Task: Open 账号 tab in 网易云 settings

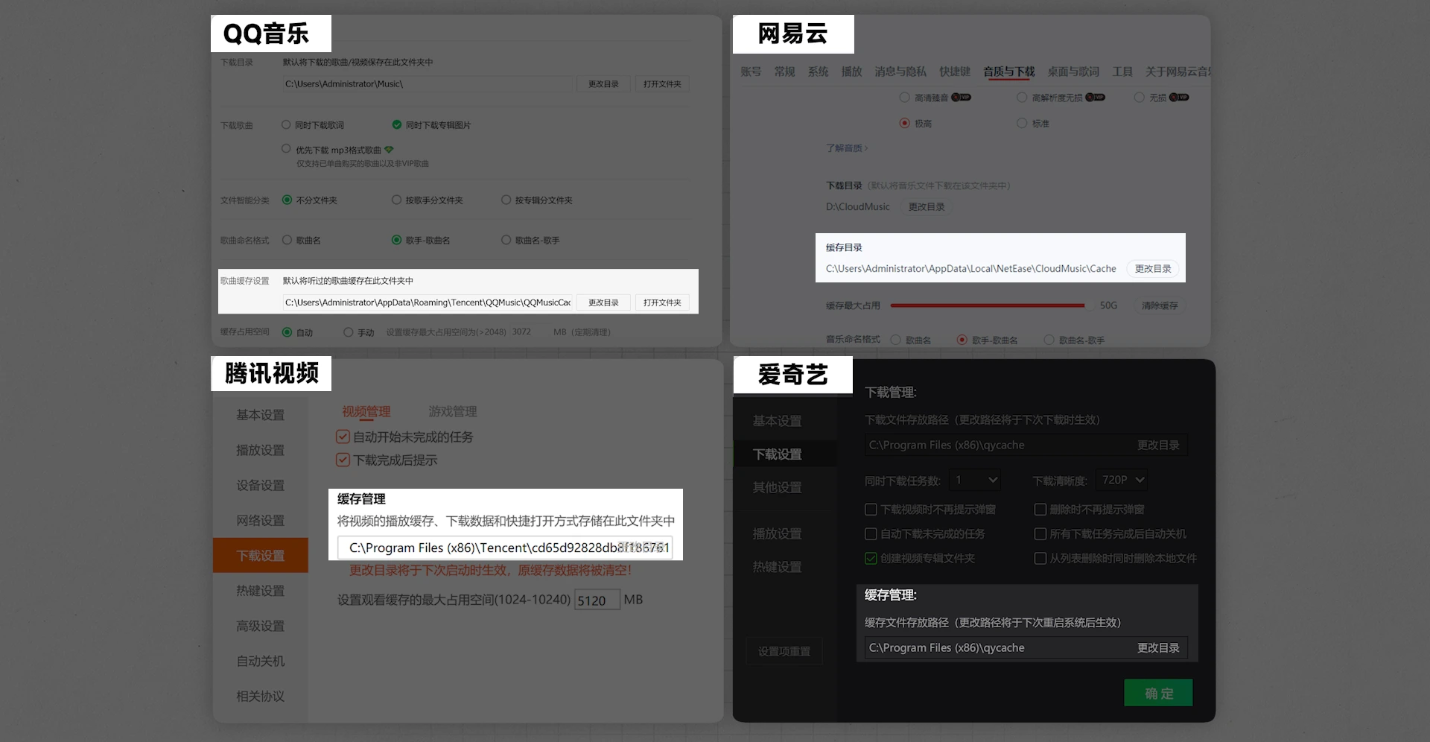Action: pos(751,72)
